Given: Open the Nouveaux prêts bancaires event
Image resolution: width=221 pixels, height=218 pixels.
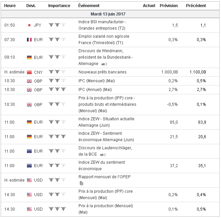Looking at the screenshot, I should pyautogui.click(x=102, y=72).
